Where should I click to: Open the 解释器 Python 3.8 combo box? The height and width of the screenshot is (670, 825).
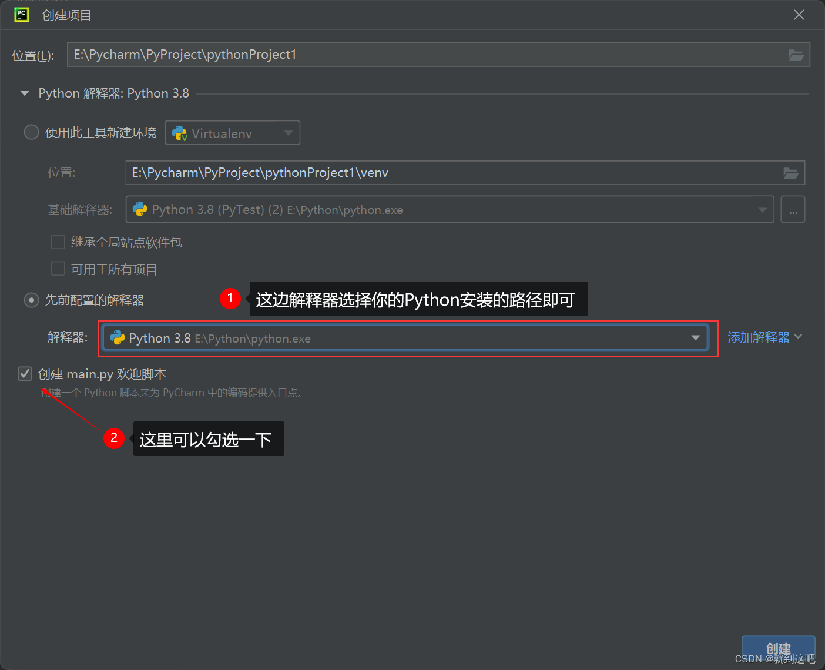click(405, 338)
